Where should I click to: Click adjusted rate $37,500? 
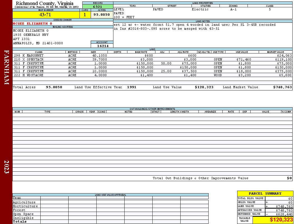click(x=189, y=71)
